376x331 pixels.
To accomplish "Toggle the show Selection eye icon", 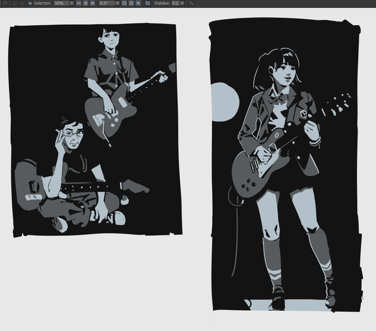I will 30,3.
